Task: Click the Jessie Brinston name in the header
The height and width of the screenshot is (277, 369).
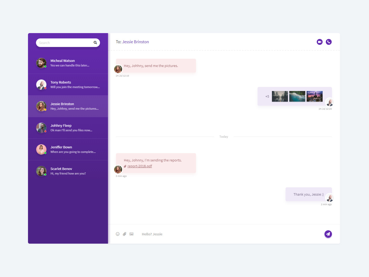Action: 135,42
